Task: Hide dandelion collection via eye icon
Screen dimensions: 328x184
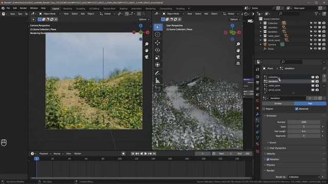Action: coord(315,32)
